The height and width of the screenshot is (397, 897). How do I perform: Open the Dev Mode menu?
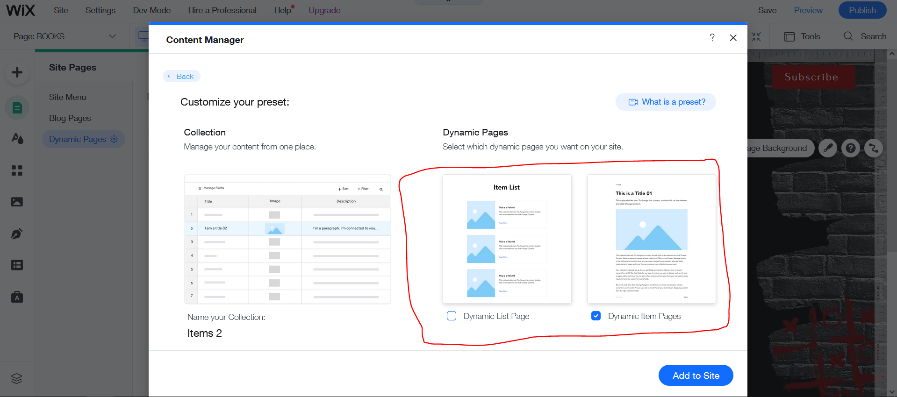point(152,10)
